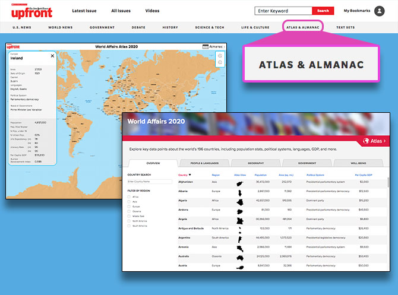Click the Country column sort arrow
This screenshot has height=295, width=398.
(x=189, y=175)
